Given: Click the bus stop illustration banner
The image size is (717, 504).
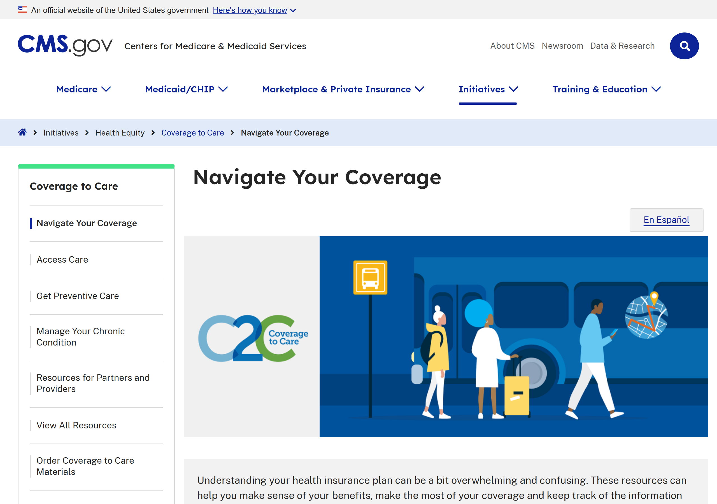Looking at the screenshot, I should click(513, 337).
